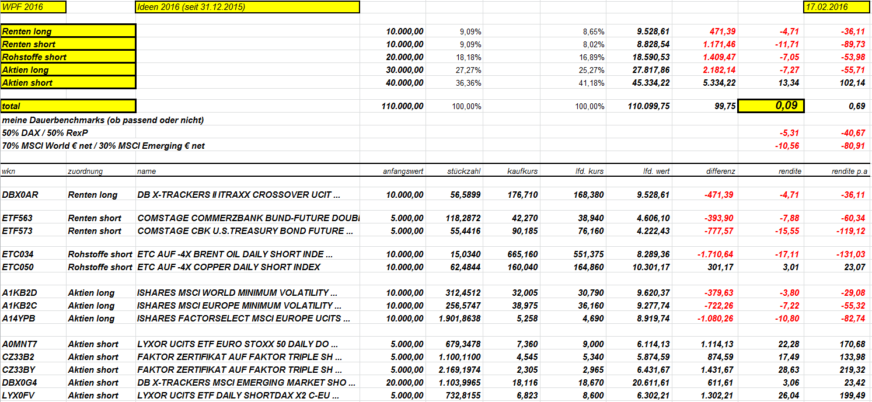The image size is (872, 402).
Task: Click the 'differenz' column header
Action: tap(720, 172)
